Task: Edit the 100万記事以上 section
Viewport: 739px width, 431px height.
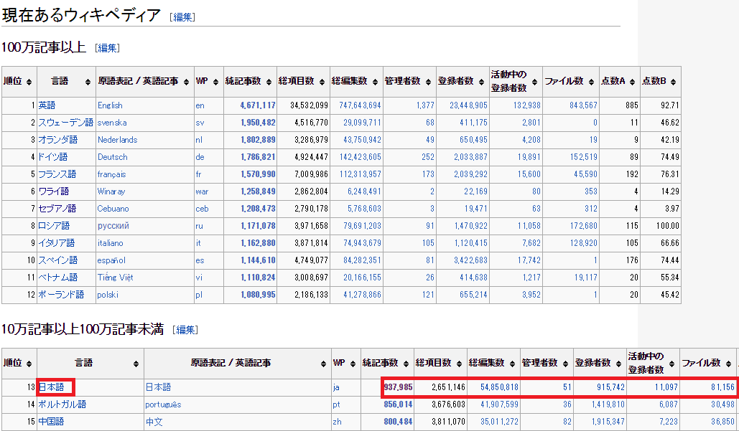Action: [x=108, y=48]
